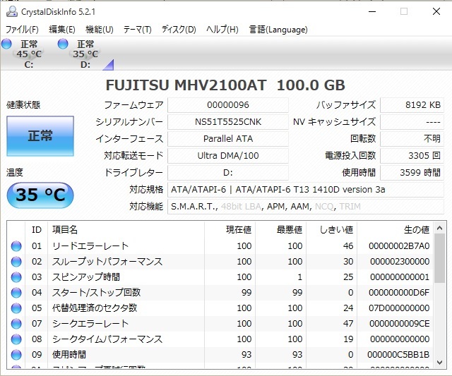Click status orb for 01 リードエラーレート row

[16, 246]
